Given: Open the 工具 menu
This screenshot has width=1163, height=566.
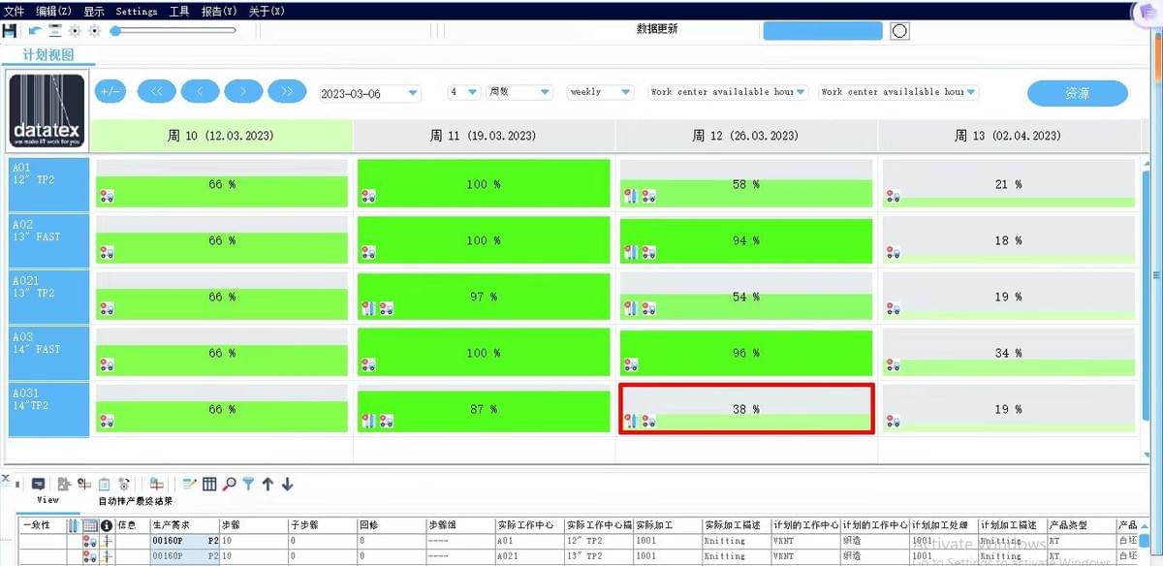Looking at the screenshot, I should [x=179, y=11].
